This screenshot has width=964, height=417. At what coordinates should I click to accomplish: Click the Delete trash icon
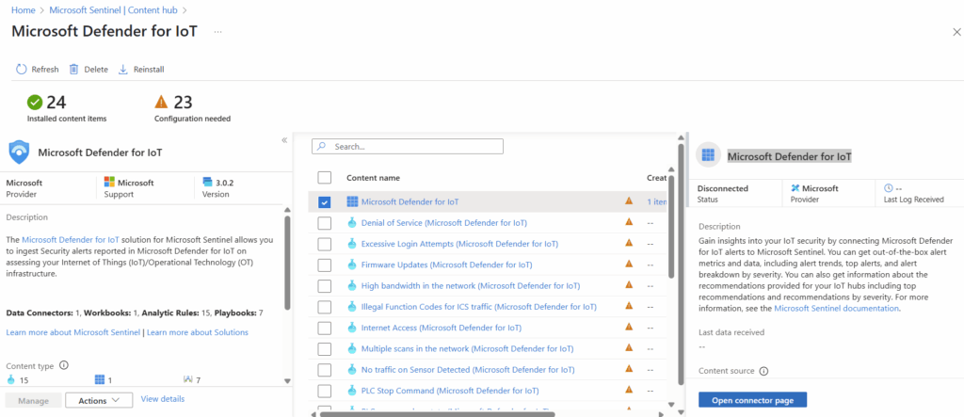point(73,70)
